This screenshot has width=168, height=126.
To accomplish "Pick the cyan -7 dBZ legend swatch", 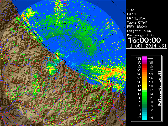I will (x=144, y=118).
